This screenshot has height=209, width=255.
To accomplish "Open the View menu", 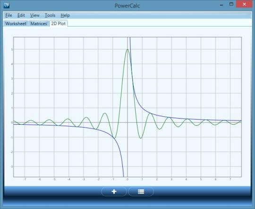I will [x=35, y=16].
